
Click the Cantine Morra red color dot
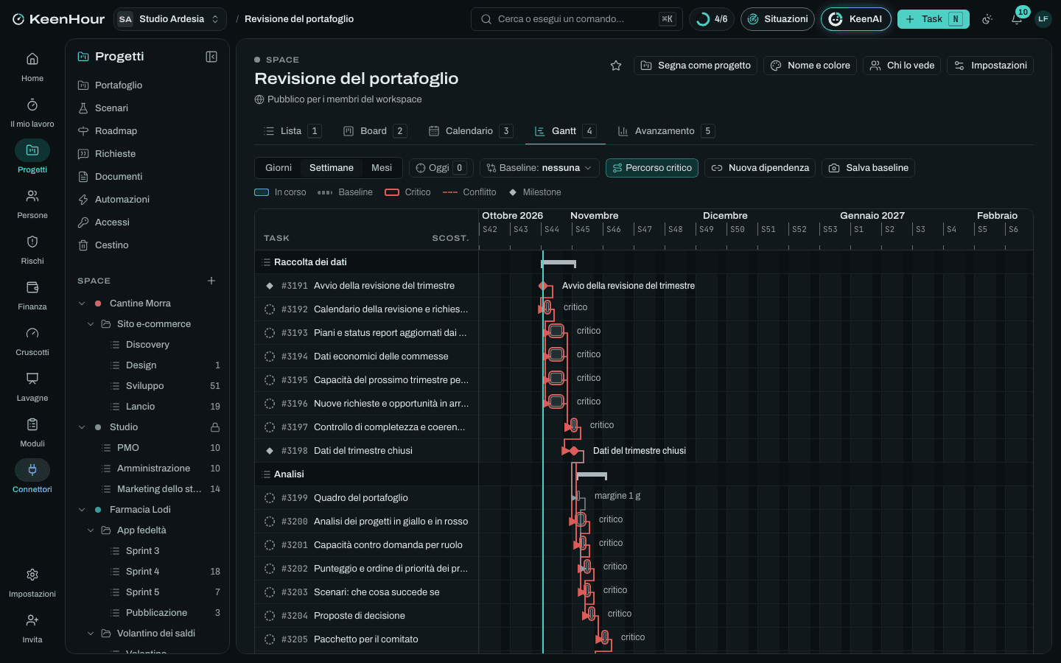point(98,304)
